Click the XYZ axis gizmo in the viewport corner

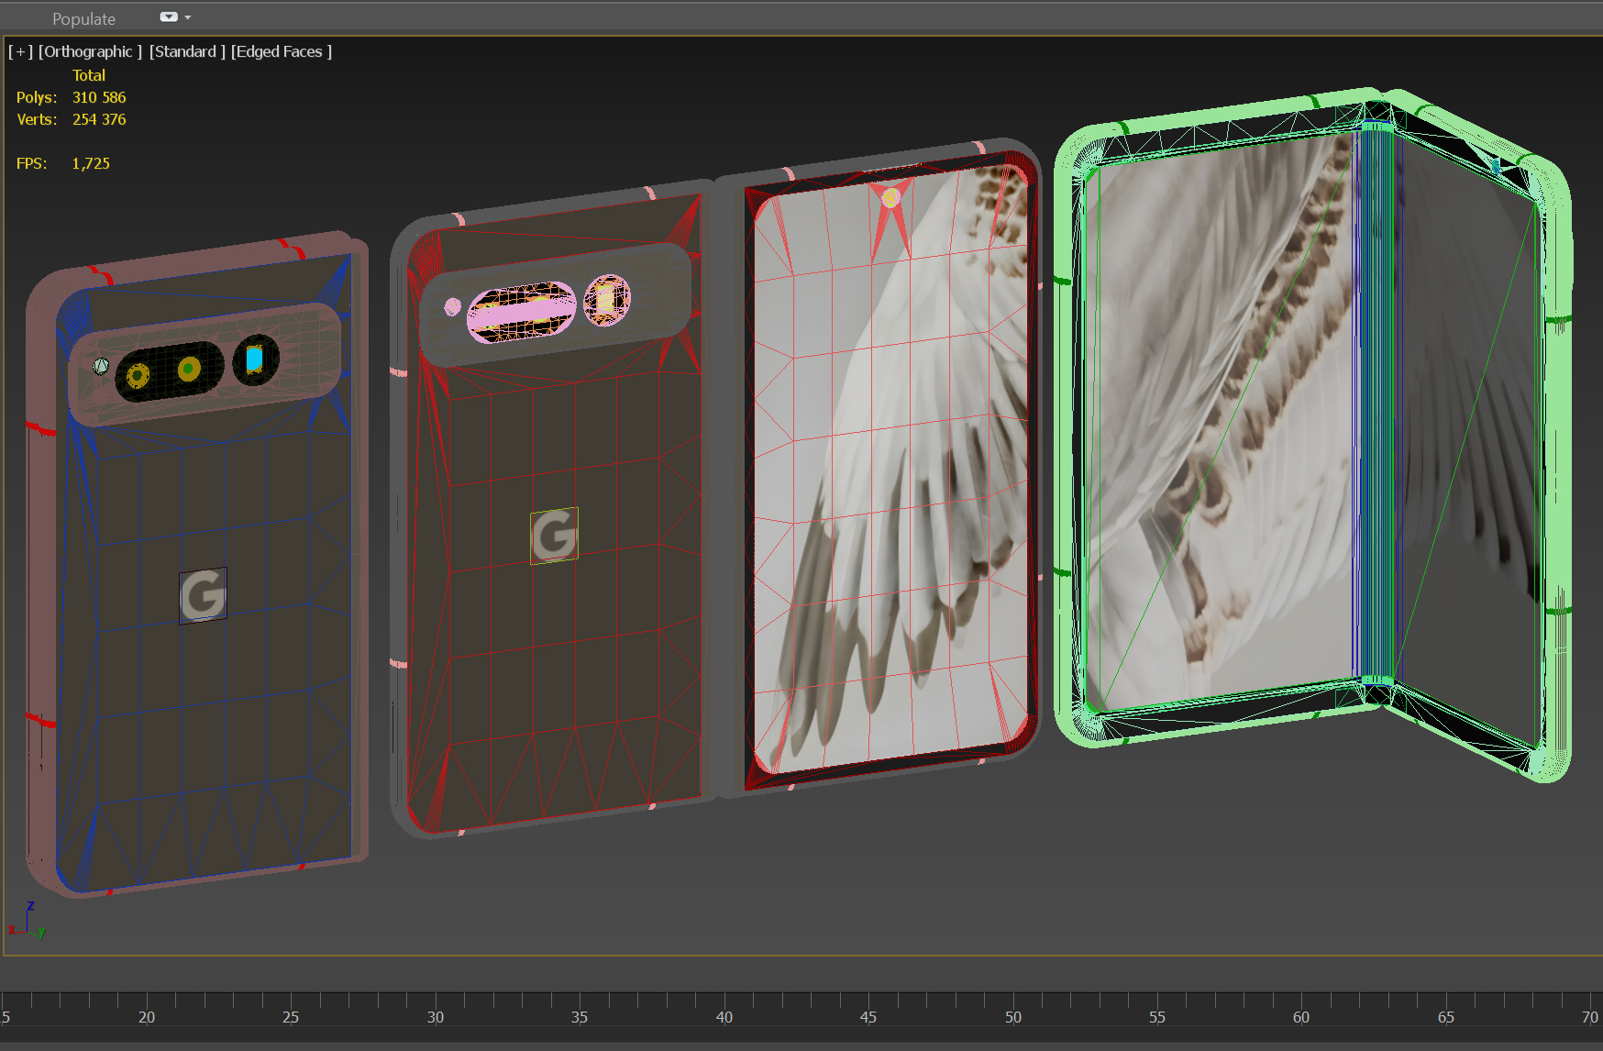pyautogui.click(x=28, y=920)
